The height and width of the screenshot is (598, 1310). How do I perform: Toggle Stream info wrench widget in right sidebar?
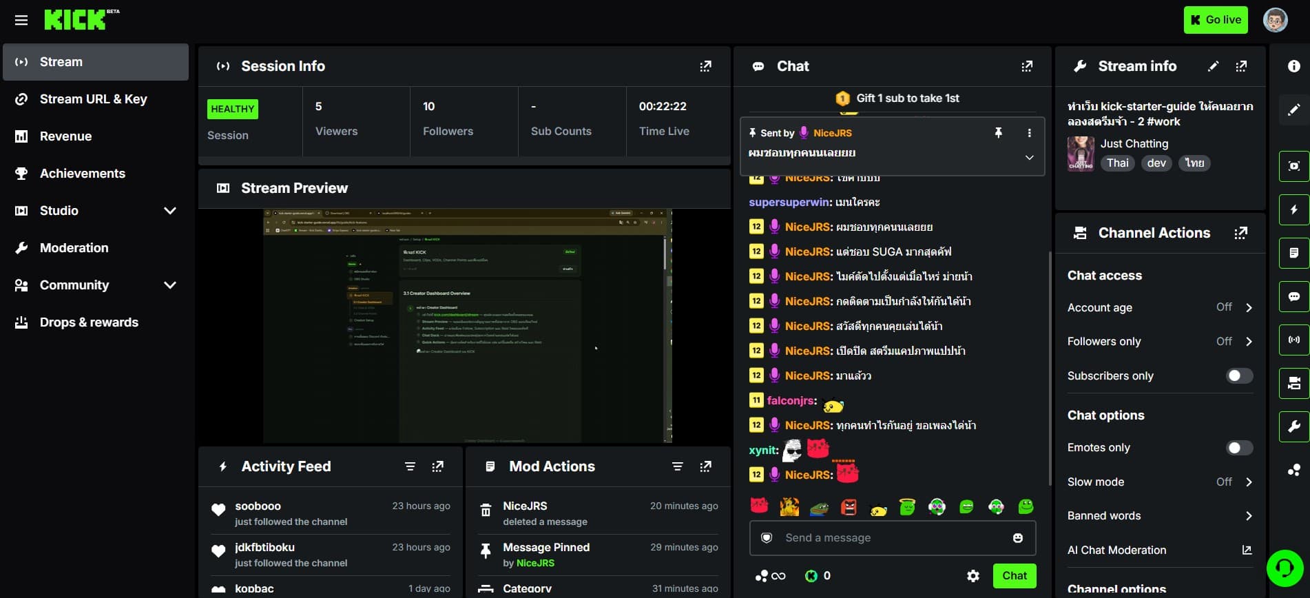click(x=1294, y=426)
